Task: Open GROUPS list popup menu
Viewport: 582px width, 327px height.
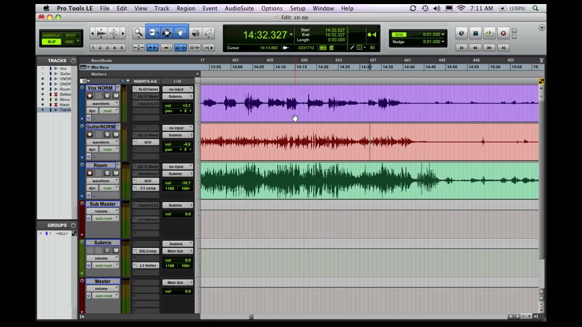Action: (x=73, y=225)
